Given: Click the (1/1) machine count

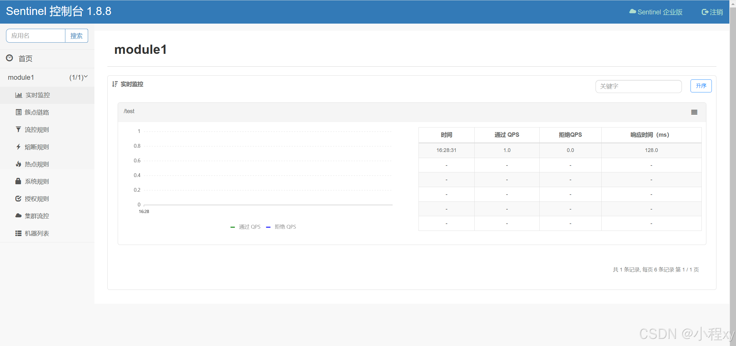Looking at the screenshot, I should click(x=76, y=77).
